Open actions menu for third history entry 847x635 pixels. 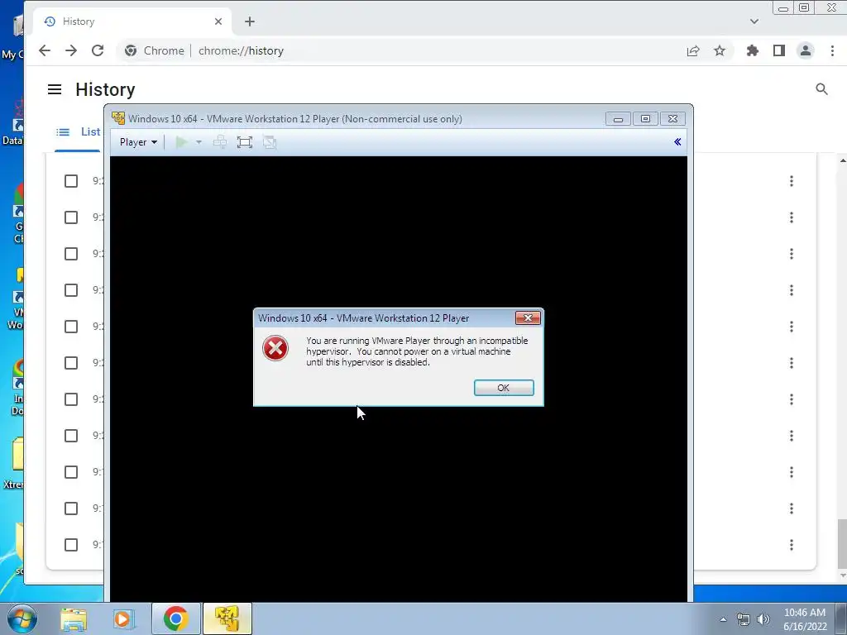792,254
